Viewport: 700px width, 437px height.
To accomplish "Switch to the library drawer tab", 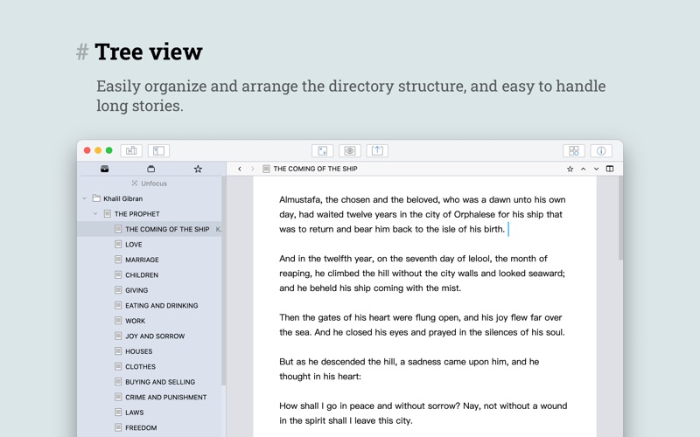I will coord(104,169).
